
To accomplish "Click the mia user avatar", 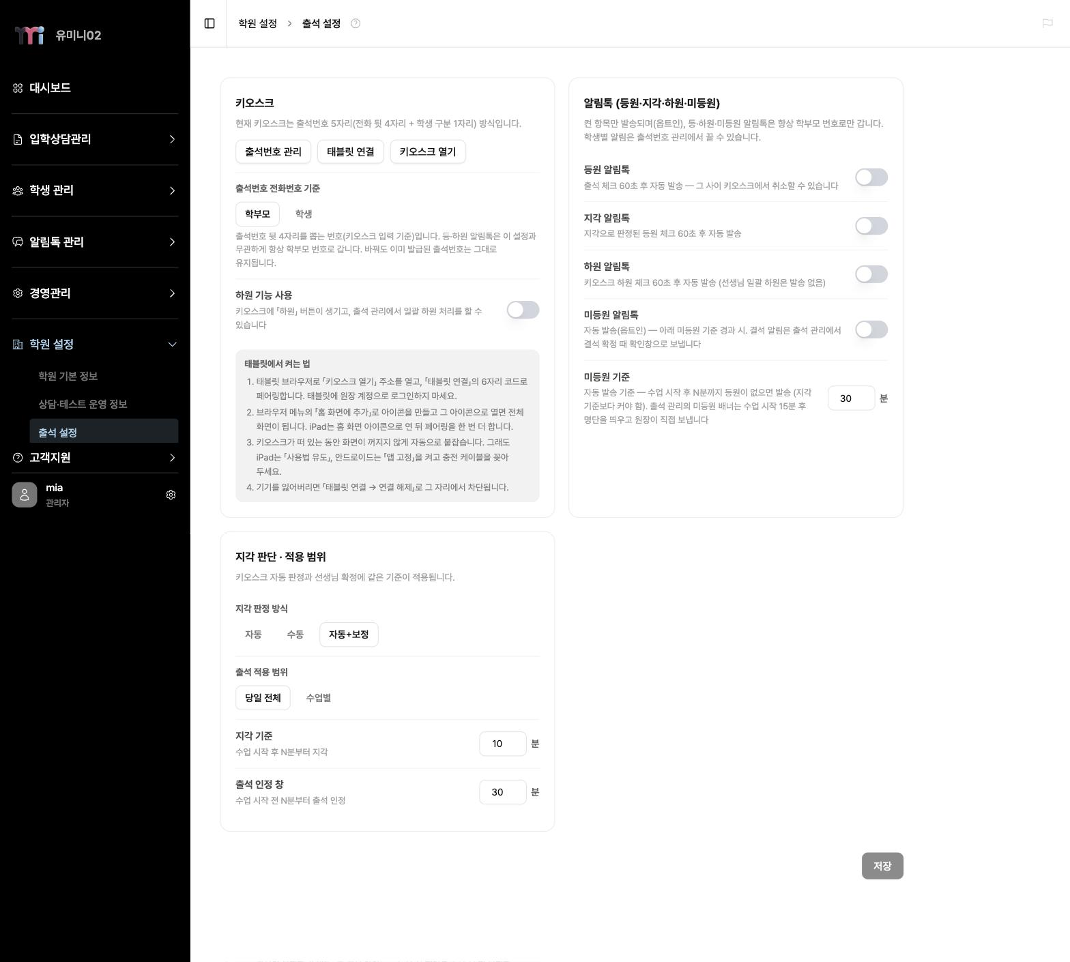I will pyautogui.click(x=25, y=495).
